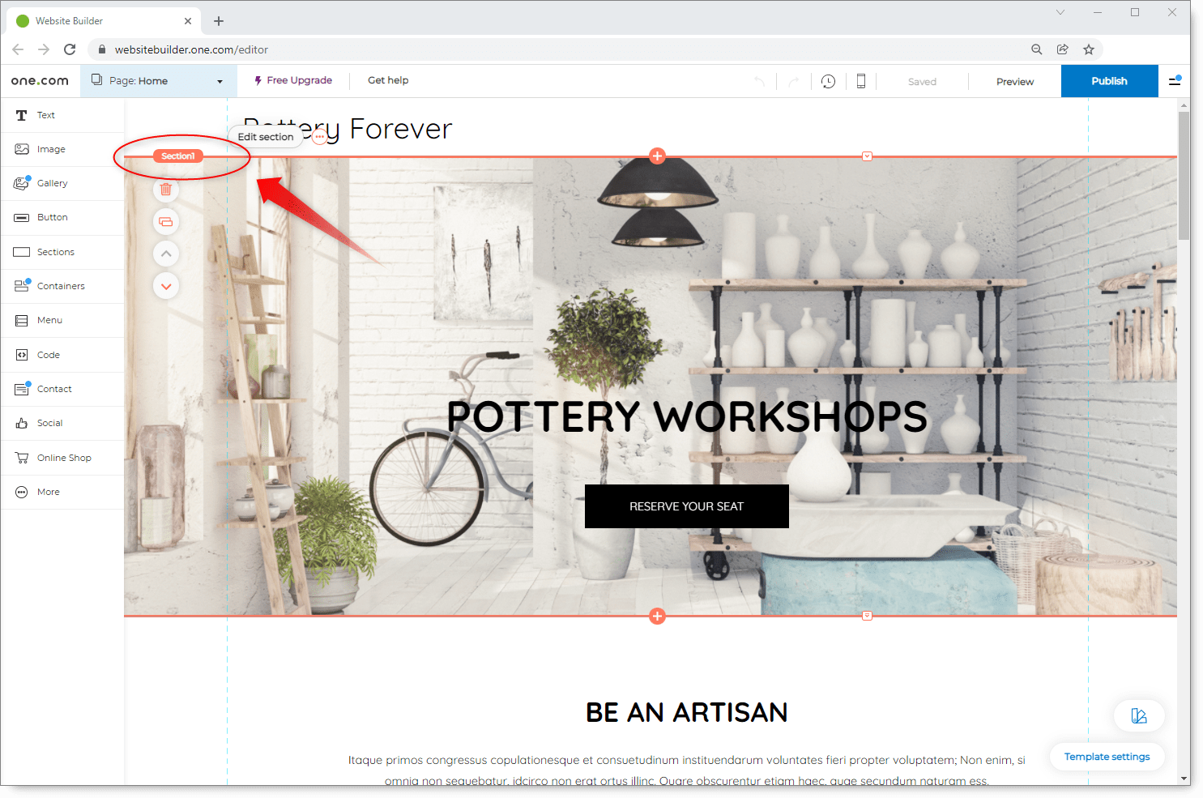1203x798 pixels.
Task: Open the Code element tool
Action: 48,355
